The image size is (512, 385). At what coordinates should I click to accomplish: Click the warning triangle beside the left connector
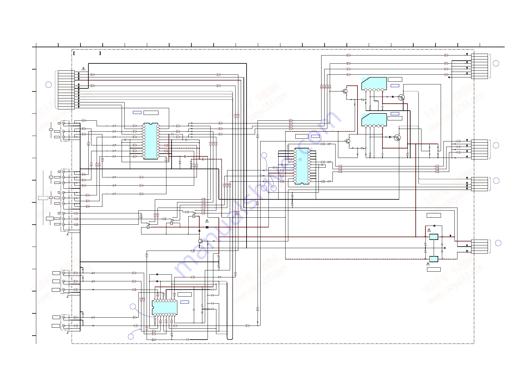[x=83, y=69]
